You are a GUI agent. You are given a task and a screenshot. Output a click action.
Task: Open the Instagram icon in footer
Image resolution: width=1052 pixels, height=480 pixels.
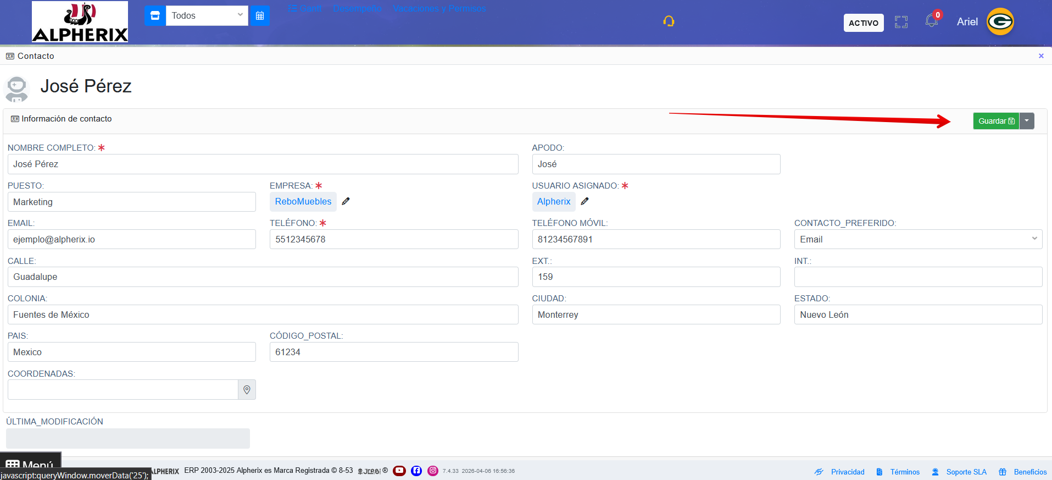(433, 471)
